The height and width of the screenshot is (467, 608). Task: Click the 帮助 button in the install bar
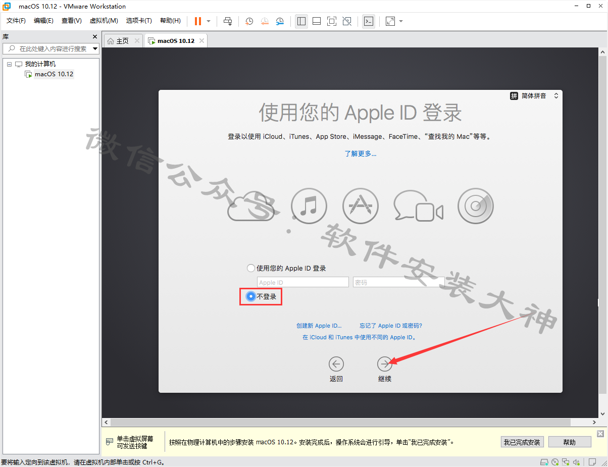[569, 442]
